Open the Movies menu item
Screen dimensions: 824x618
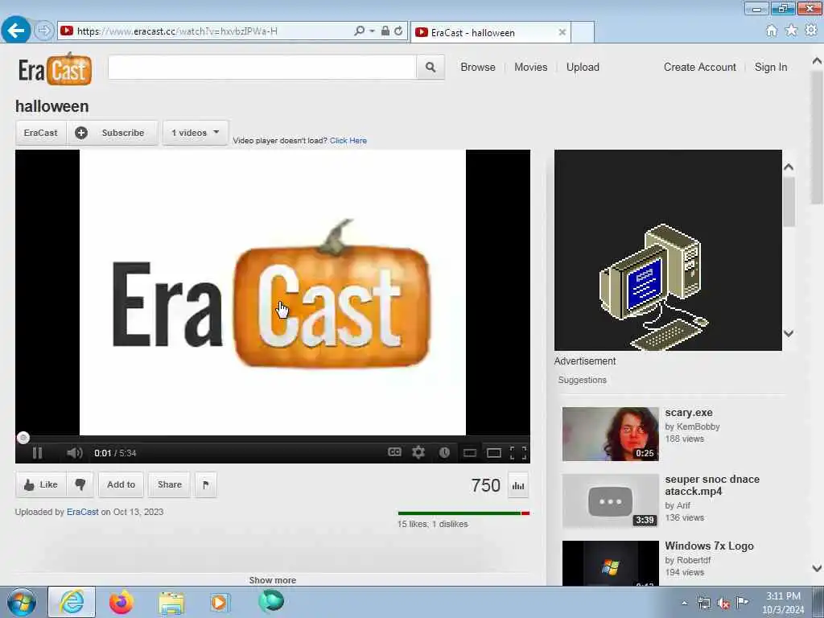coord(531,67)
